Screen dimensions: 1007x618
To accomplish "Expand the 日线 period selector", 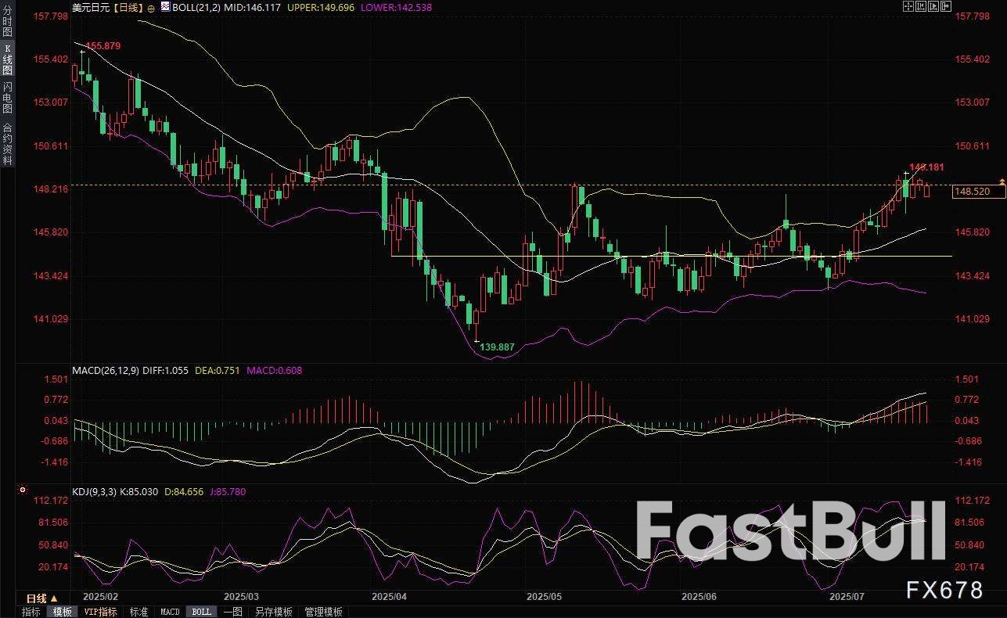I will 42,598.
